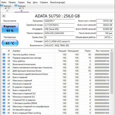Click the Стандарт field ACS-3
Viewport: 115px width, 115px height.
tap(79, 41)
